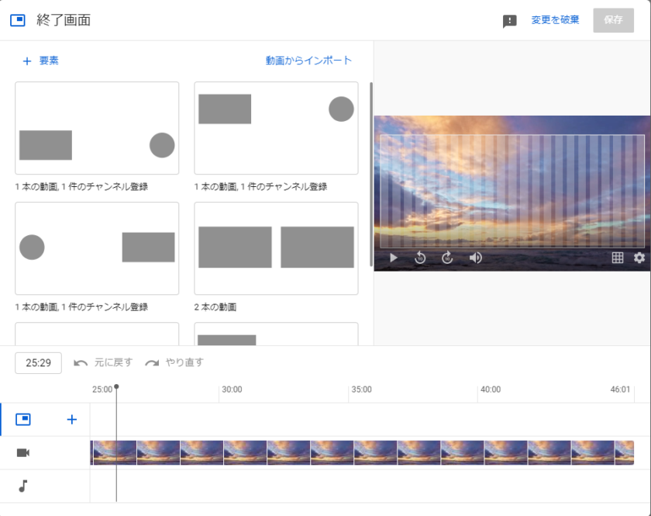Toggle the grid overlay on preview
The height and width of the screenshot is (516, 651).
[618, 258]
